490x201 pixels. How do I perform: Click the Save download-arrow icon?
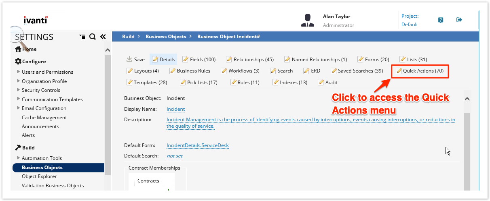(129, 59)
